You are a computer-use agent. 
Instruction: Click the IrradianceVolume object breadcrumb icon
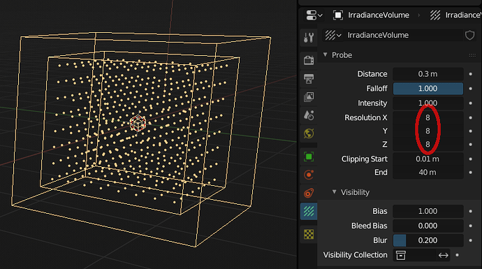[x=338, y=15]
